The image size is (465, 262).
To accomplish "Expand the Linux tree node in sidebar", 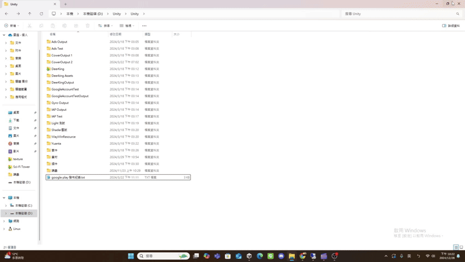I will [x=5, y=229].
